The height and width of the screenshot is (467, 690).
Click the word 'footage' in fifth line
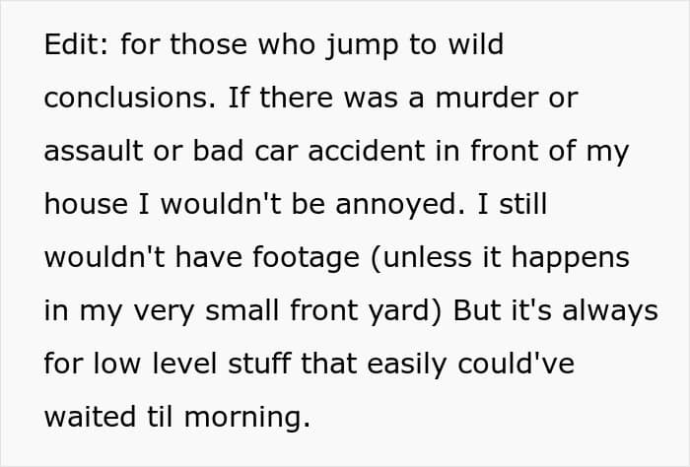(306, 260)
